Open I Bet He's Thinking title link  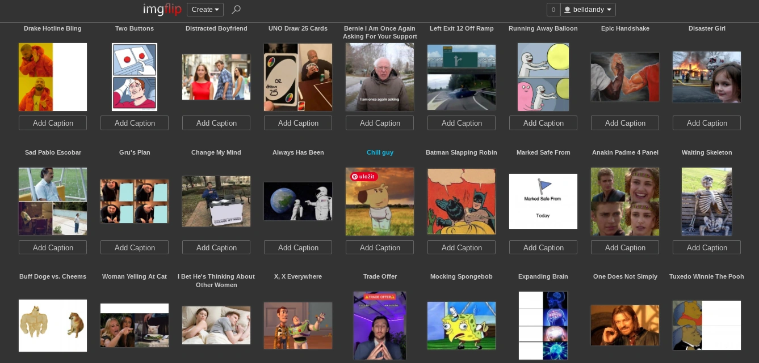pos(216,281)
